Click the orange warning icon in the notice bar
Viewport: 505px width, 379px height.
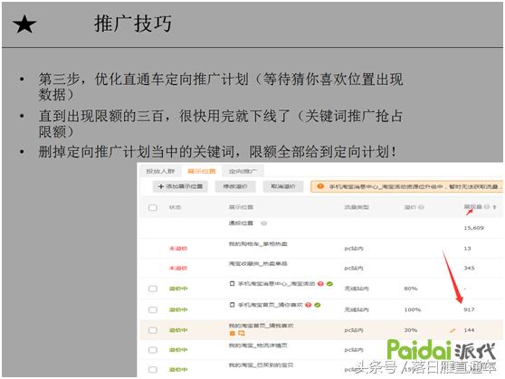[320, 186]
